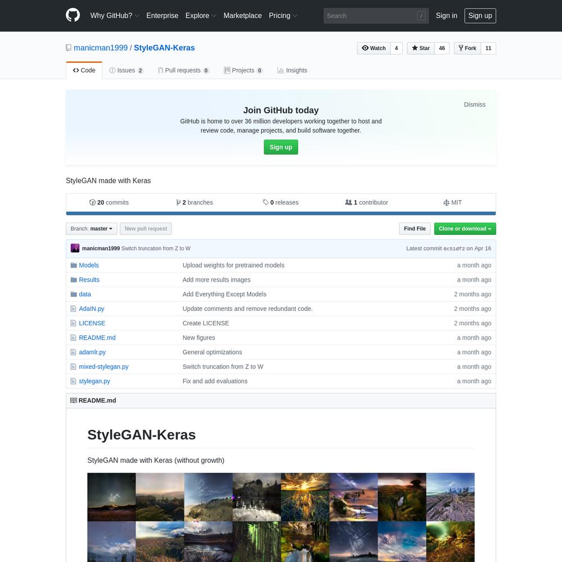Click the data folder icon

tap(74, 294)
